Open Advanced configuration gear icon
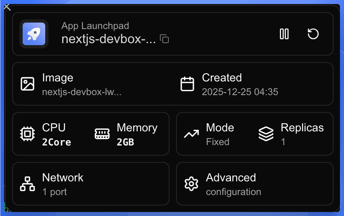The height and width of the screenshot is (216, 344). tap(191, 184)
